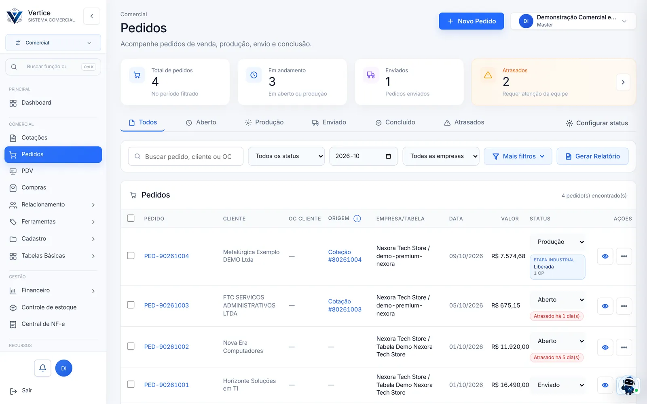View order PED-90261001 with eye icon

point(605,385)
